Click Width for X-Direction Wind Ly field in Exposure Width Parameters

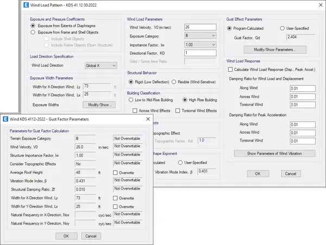click(97, 86)
